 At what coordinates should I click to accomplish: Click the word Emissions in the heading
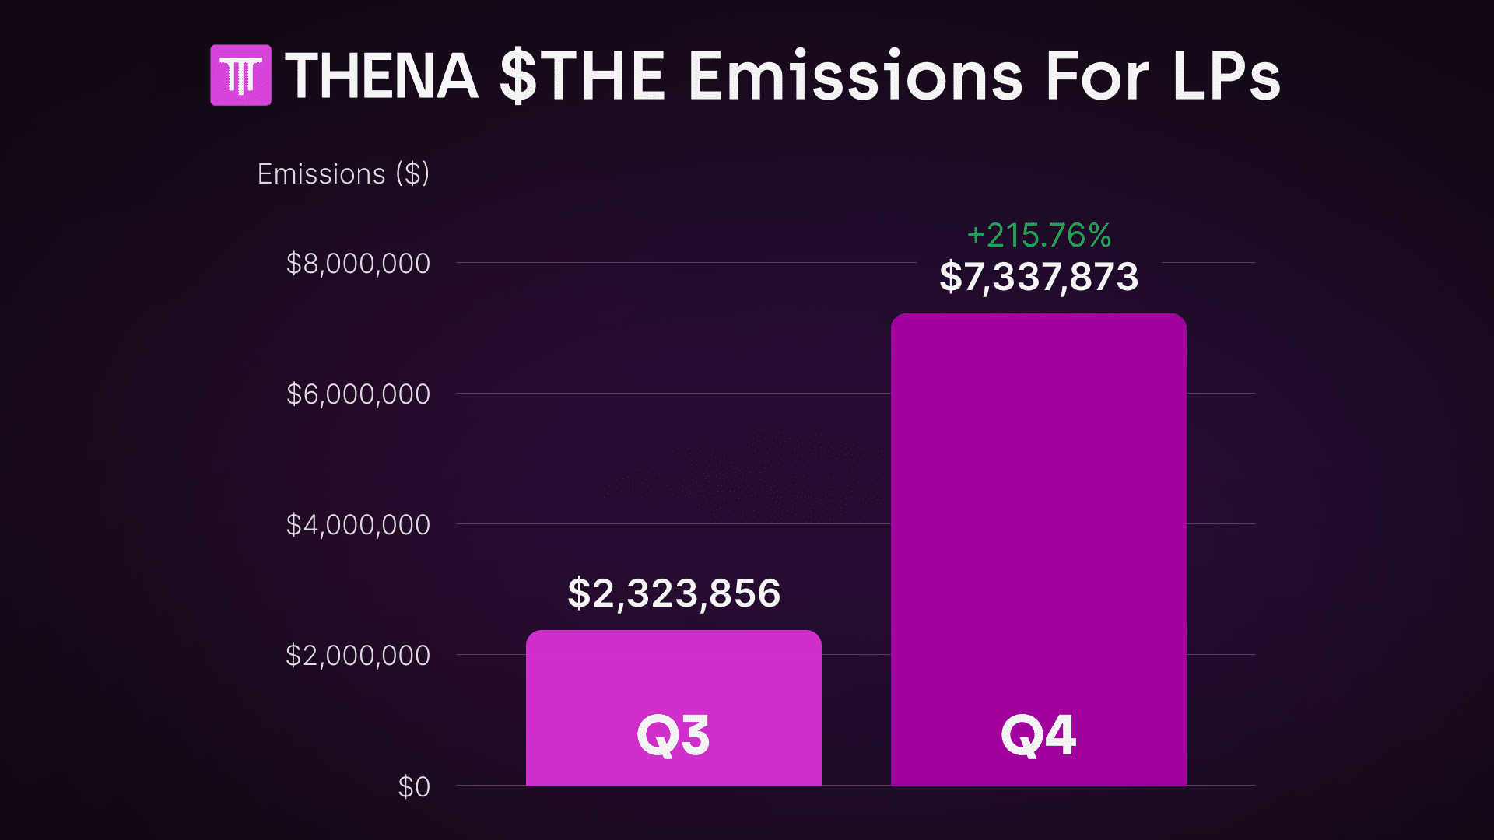[x=855, y=76]
